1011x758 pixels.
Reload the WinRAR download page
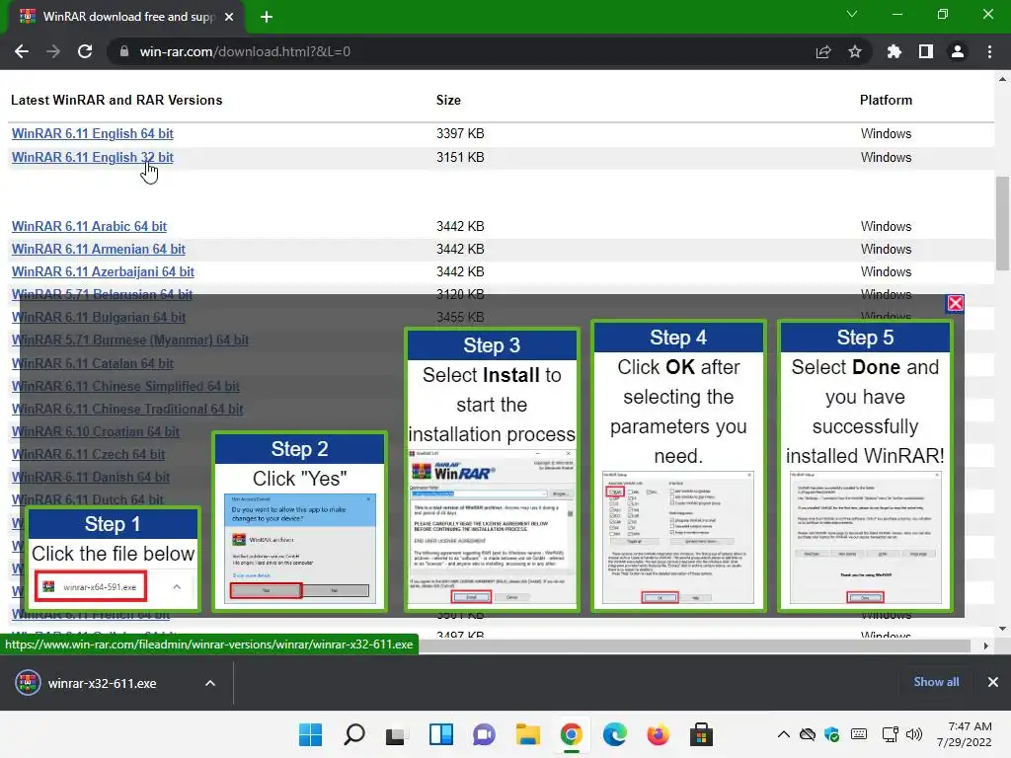(85, 51)
